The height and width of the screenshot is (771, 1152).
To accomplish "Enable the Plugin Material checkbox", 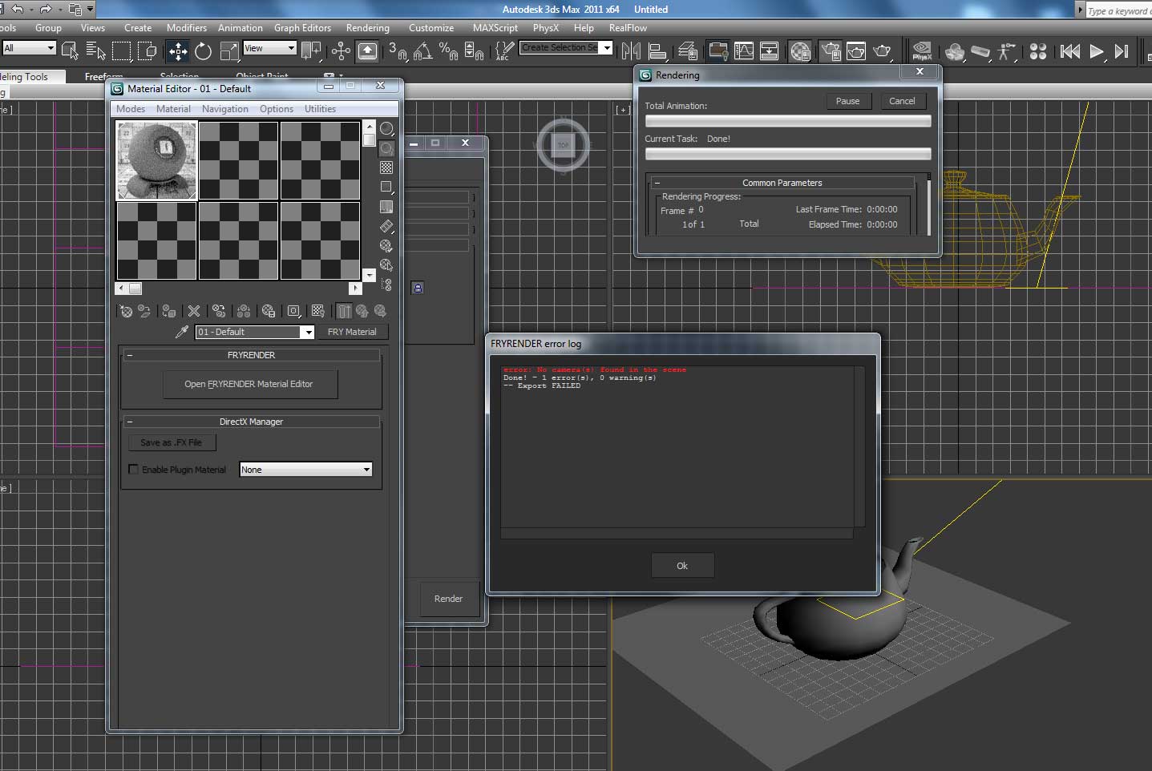I will (134, 470).
